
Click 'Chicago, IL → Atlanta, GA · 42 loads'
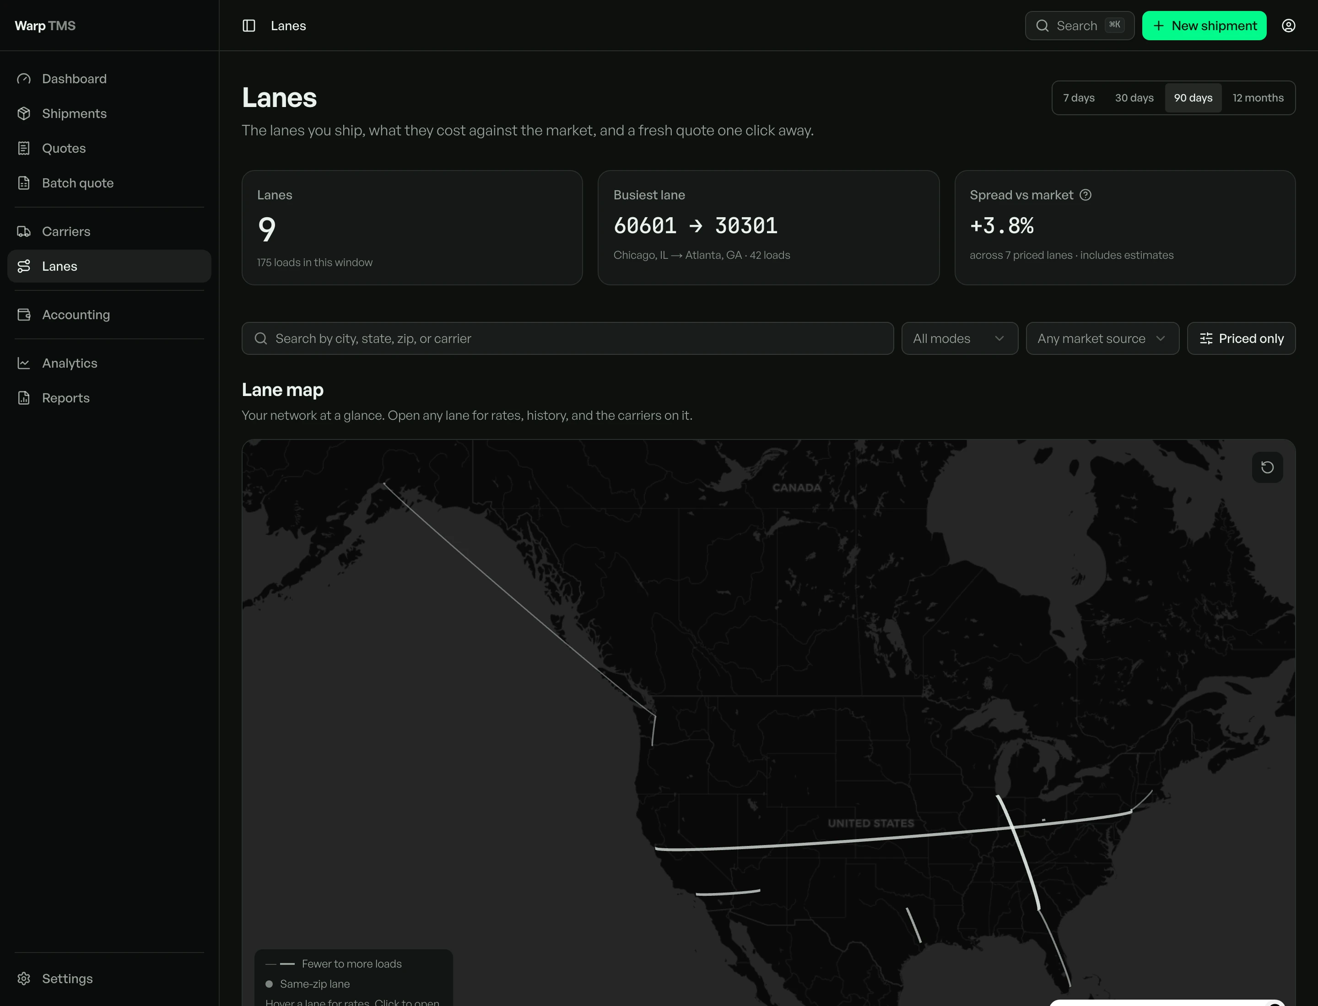pyautogui.click(x=702, y=255)
